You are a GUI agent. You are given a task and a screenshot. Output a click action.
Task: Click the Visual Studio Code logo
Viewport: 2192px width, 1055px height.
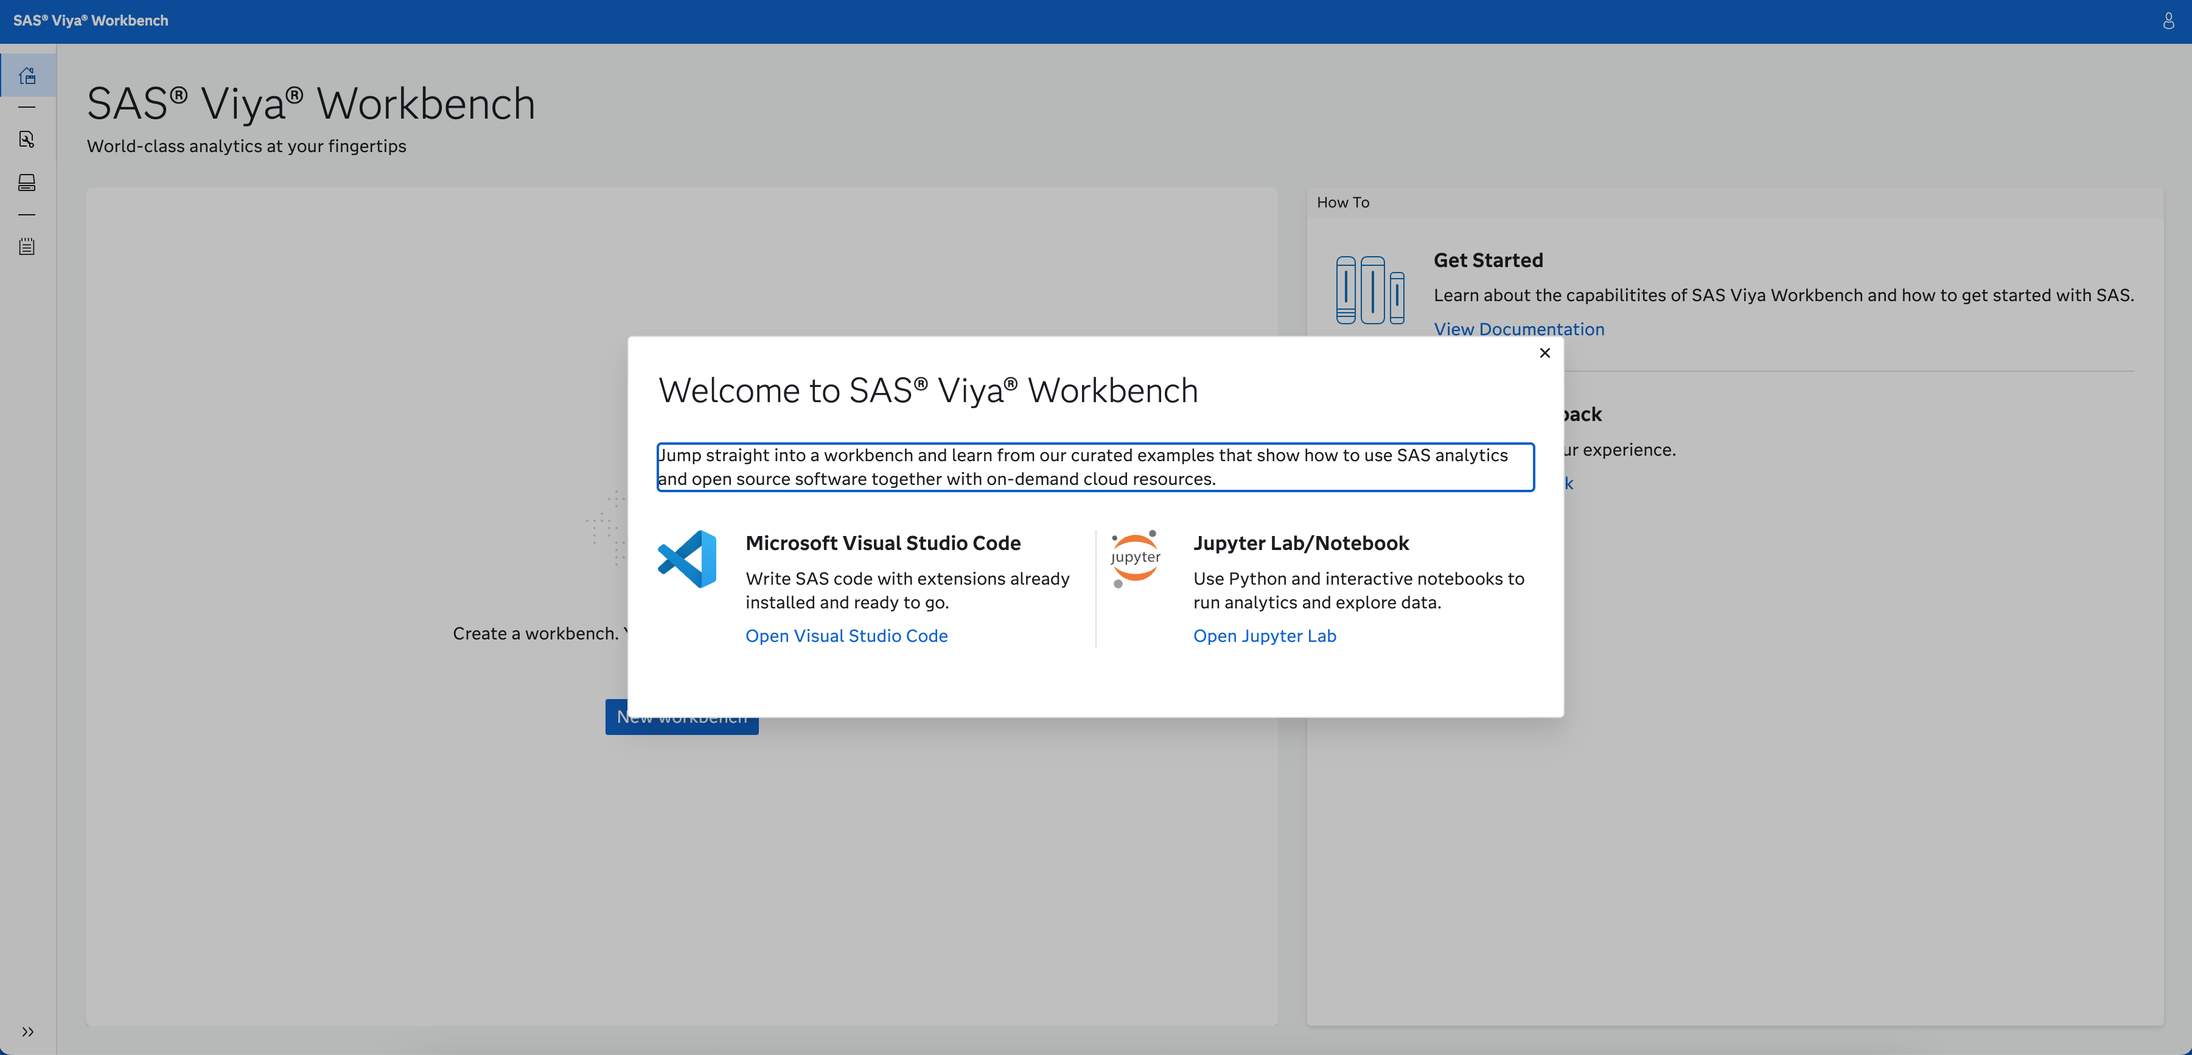click(x=688, y=559)
